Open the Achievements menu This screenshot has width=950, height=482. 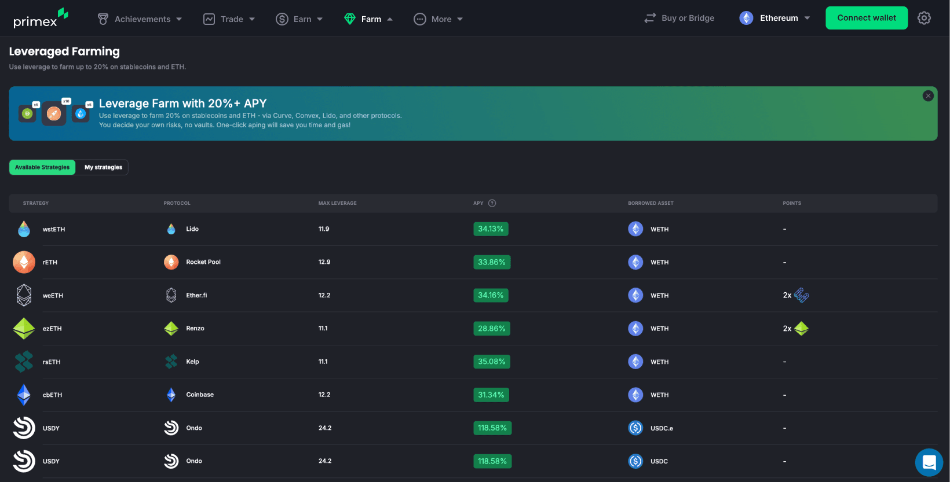pyautogui.click(x=140, y=19)
